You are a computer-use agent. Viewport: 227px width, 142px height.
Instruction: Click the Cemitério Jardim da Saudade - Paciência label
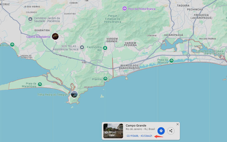point(47,20)
